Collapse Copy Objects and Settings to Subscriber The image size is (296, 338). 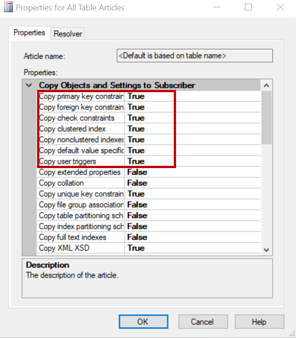point(29,85)
